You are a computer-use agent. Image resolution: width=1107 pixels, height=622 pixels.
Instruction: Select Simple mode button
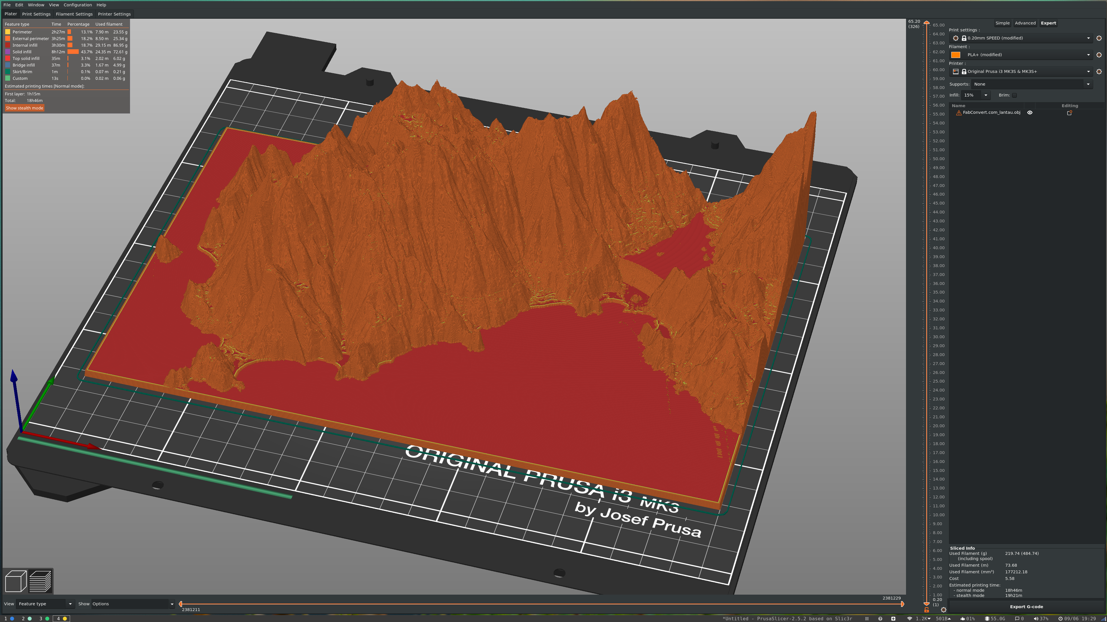[1002, 23]
